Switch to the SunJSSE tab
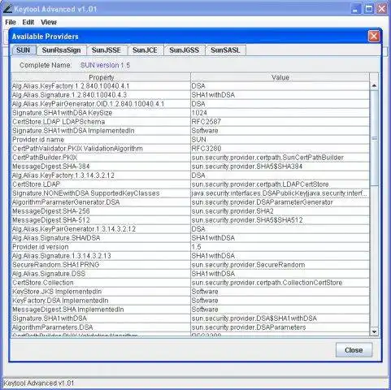Image resolution: width=391 pixels, height=390 pixels. point(106,50)
